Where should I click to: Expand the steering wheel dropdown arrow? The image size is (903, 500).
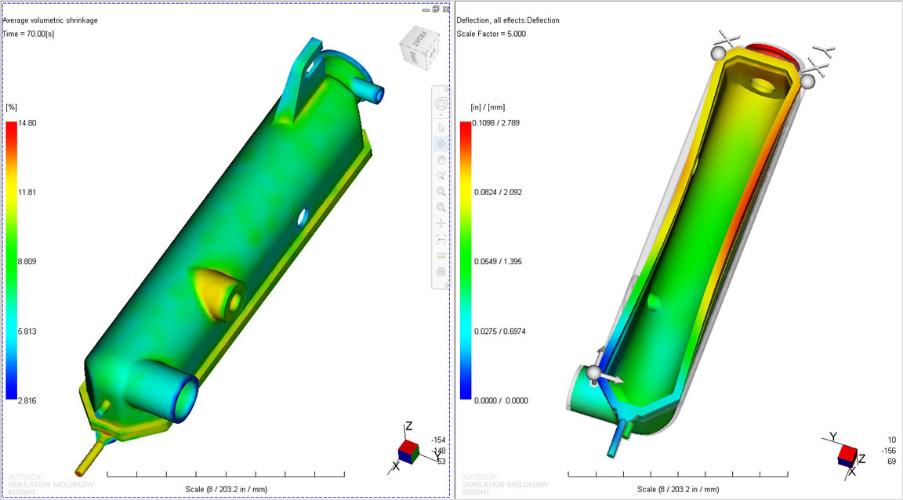441,114
